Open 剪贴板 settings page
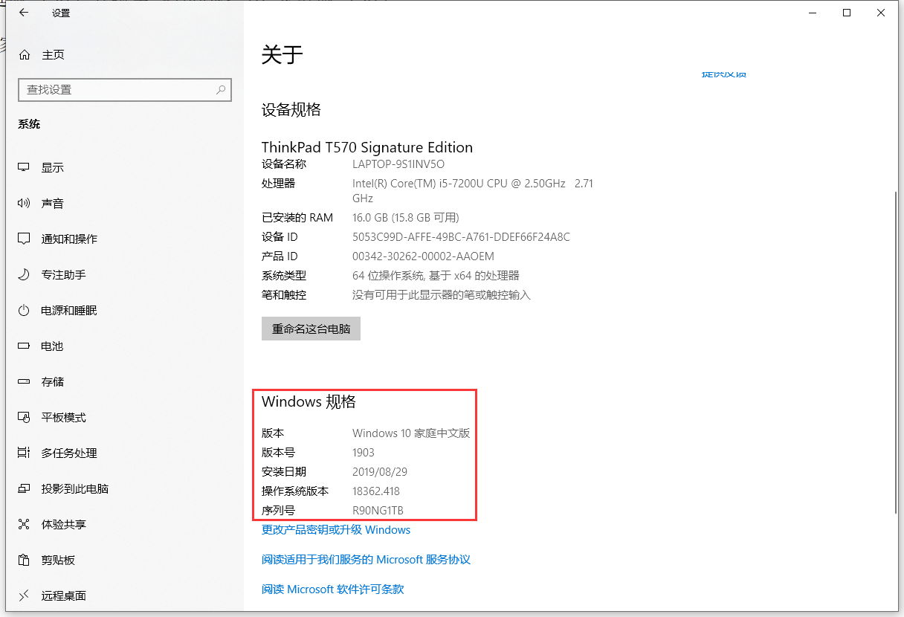 [58, 560]
